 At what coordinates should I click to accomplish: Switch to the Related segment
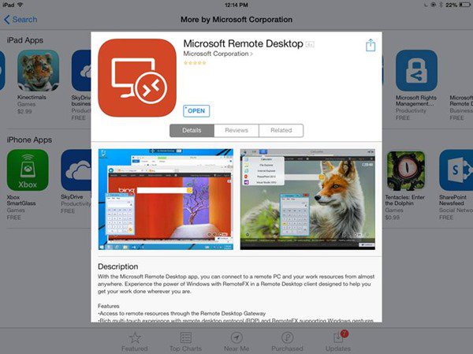(281, 130)
